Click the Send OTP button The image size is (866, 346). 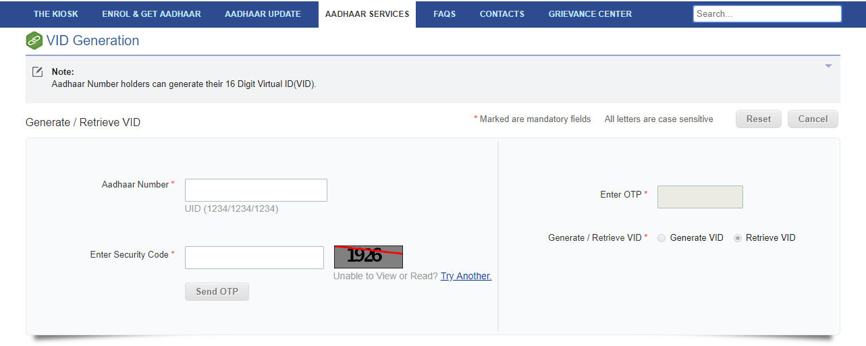pyautogui.click(x=217, y=292)
